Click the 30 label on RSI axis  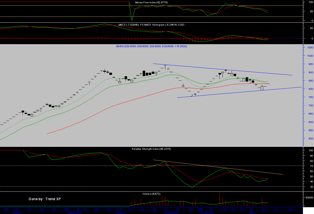point(311,187)
